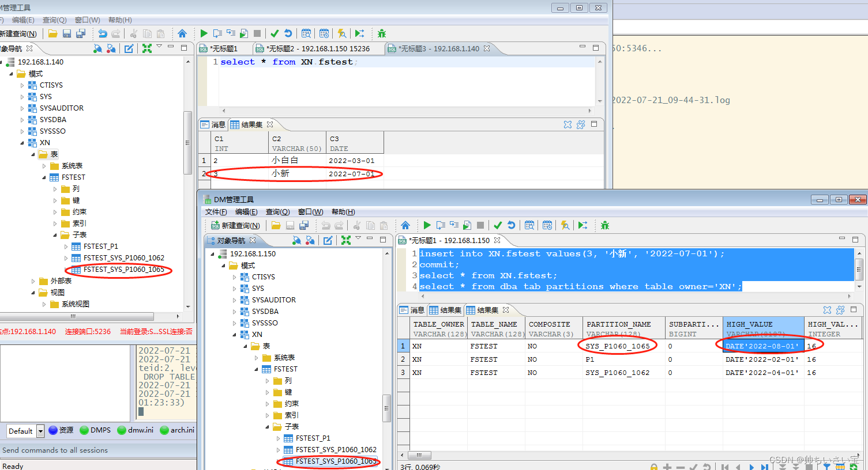868x470 pixels.
Task: Click back navigator tree horizontal scrollbar
Action: [77, 316]
